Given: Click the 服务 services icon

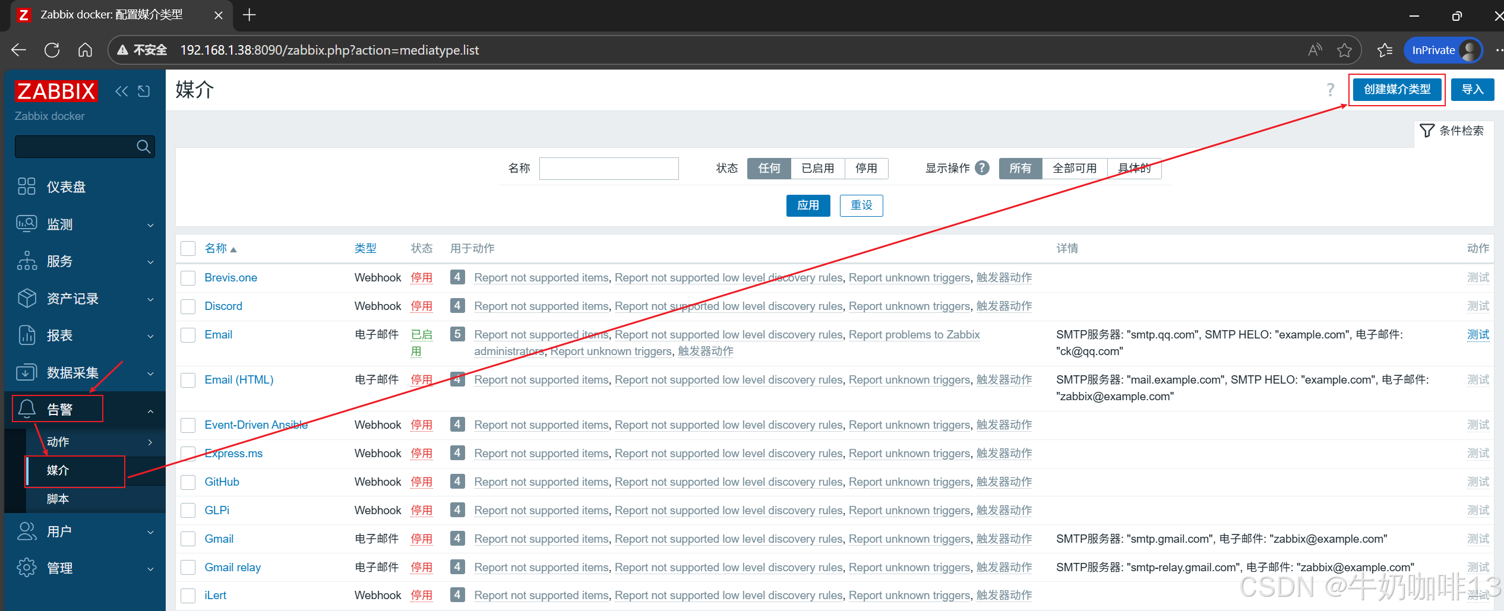Looking at the screenshot, I should point(27,261).
